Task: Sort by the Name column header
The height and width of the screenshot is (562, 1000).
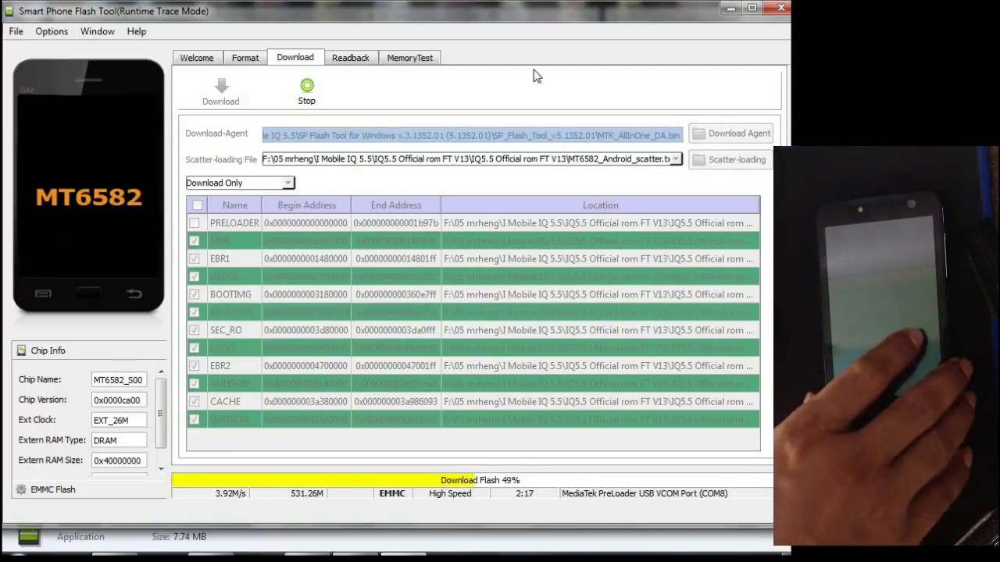Action: [x=235, y=205]
